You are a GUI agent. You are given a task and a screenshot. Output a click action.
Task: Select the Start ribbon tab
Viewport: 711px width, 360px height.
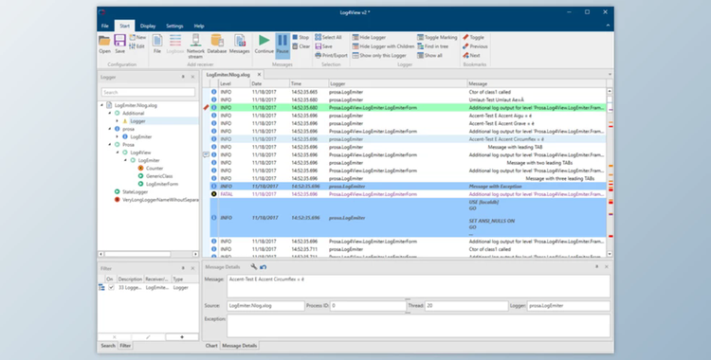125,26
